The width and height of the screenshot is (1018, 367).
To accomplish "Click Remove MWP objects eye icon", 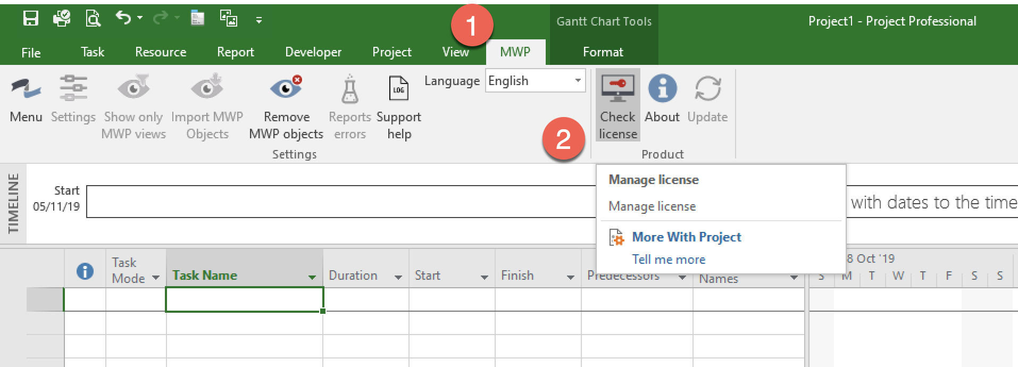I will pyautogui.click(x=286, y=88).
